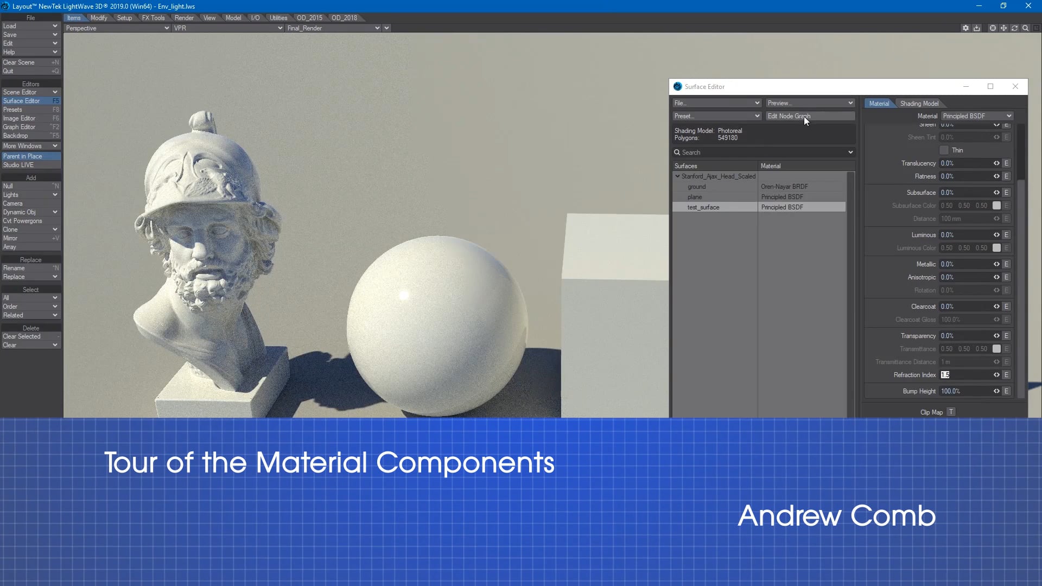Click the Bump Height value arrows spinner
Viewport: 1042px width, 586px height.
coord(996,391)
